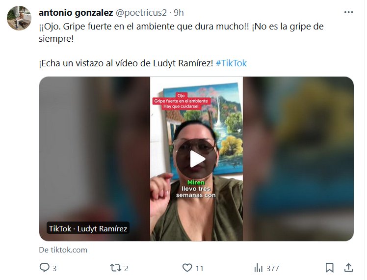The height and width of the screenshot is (280, 367).
Task: Open the three-dot more options menu
Action: pos(348,12)
